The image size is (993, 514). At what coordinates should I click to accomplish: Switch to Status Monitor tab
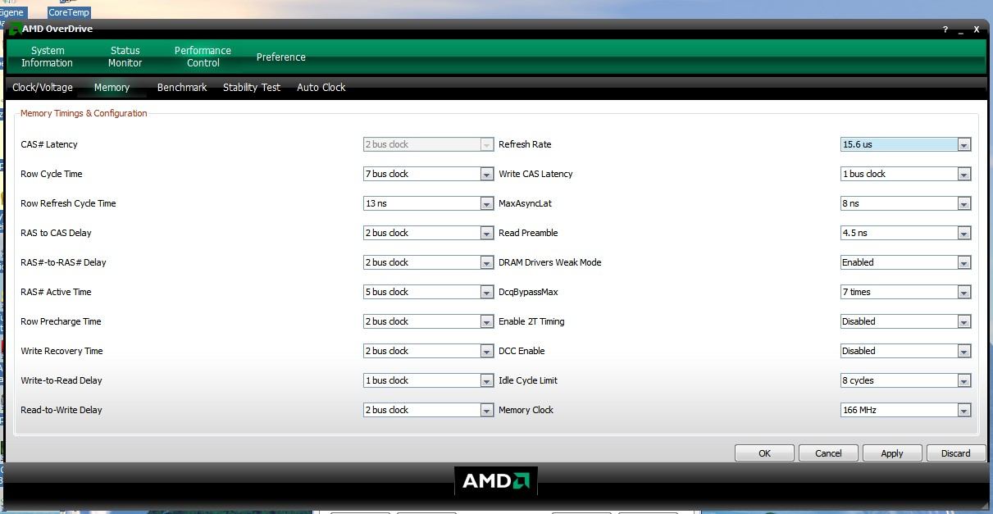[x=125, y=57]
